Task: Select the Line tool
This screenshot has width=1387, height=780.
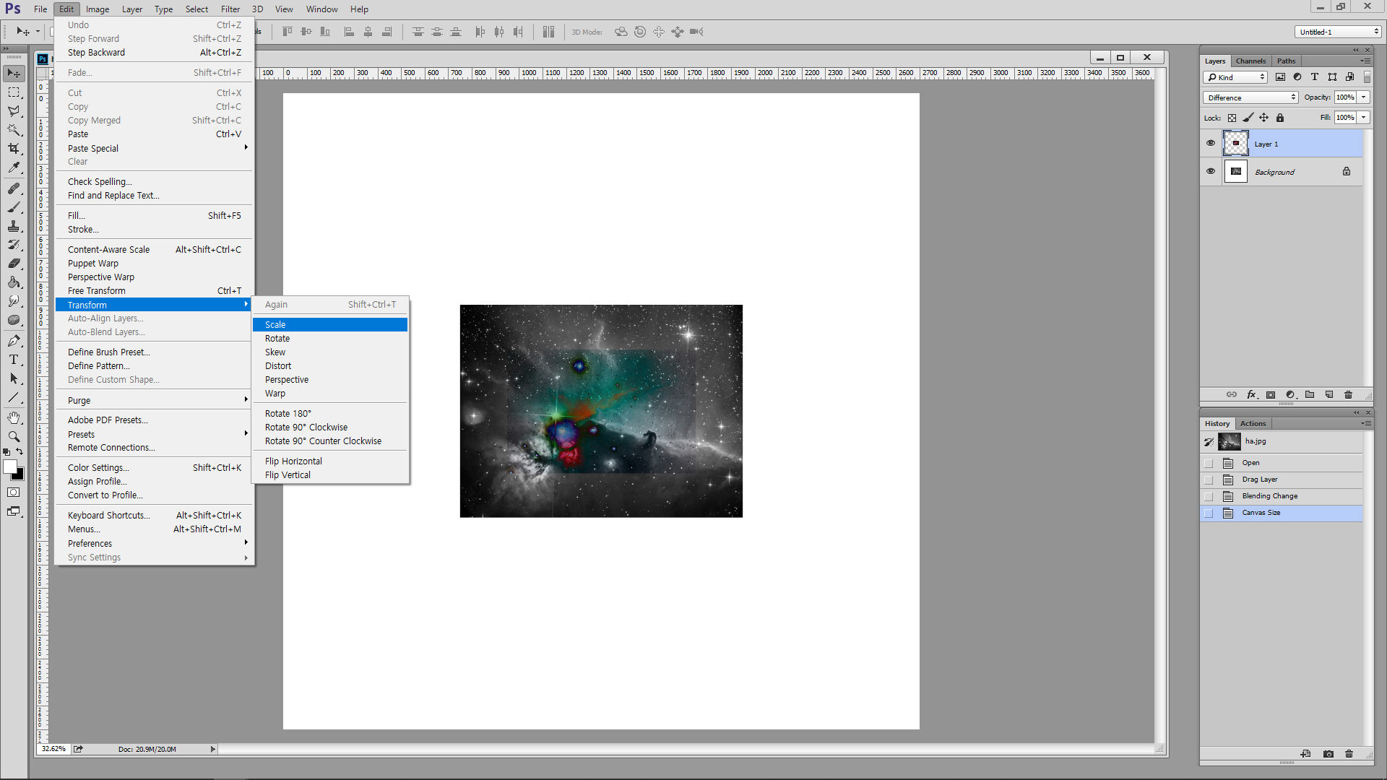Action: [x=14, y=397]
